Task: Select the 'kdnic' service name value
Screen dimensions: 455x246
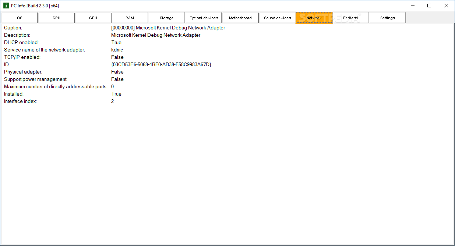Action: 117,50
